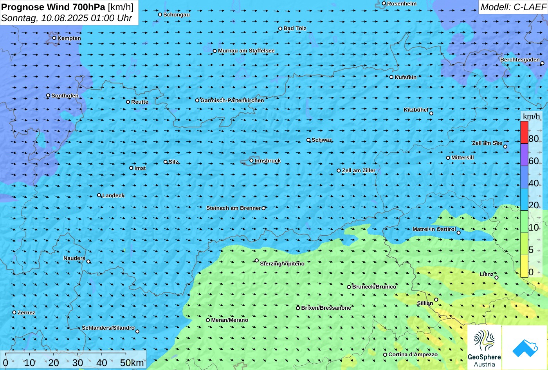Viewport: 548px width, 370px height.
Task: Click the Meran/Merano city label
Action: tap(230, 320)
